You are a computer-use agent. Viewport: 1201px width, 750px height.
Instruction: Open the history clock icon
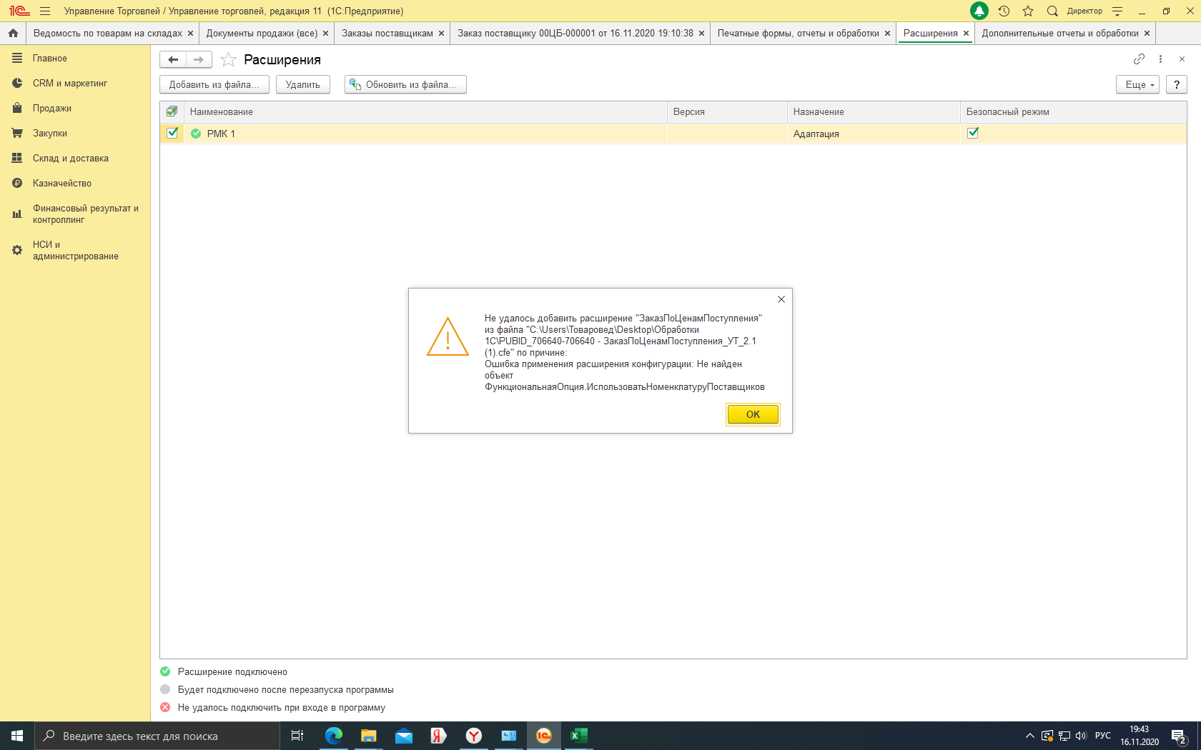click(1004, 11)
